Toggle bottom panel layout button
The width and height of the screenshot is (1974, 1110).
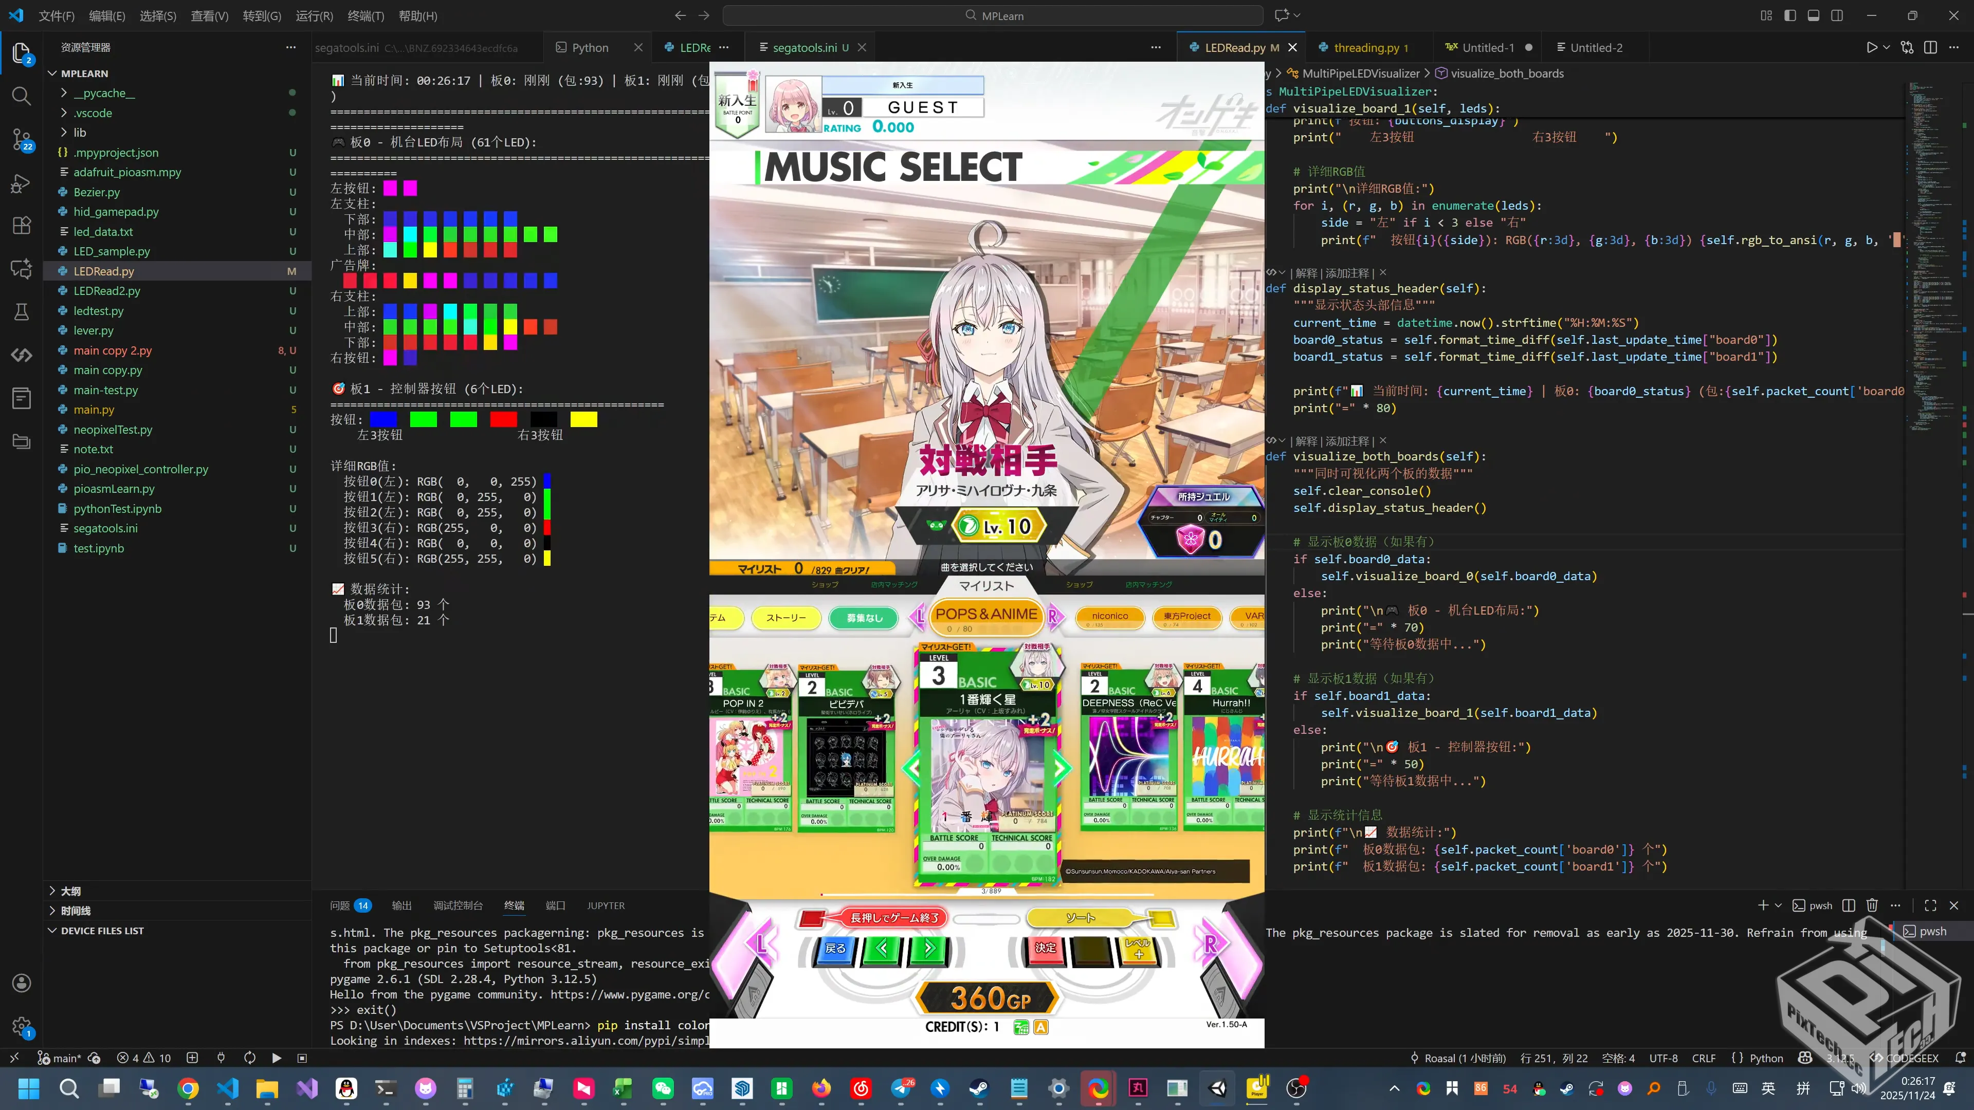(1814, 15)
